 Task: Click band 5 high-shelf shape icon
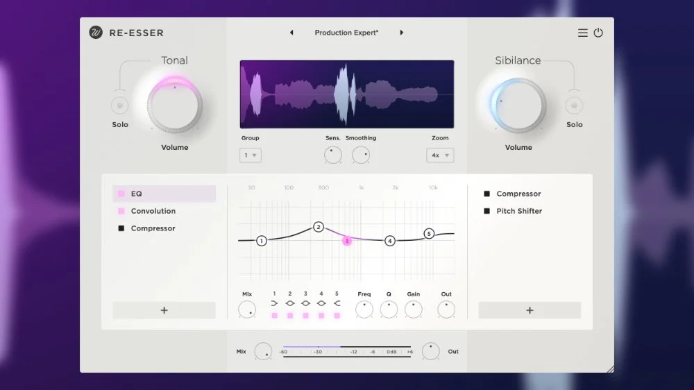(337, 303)
